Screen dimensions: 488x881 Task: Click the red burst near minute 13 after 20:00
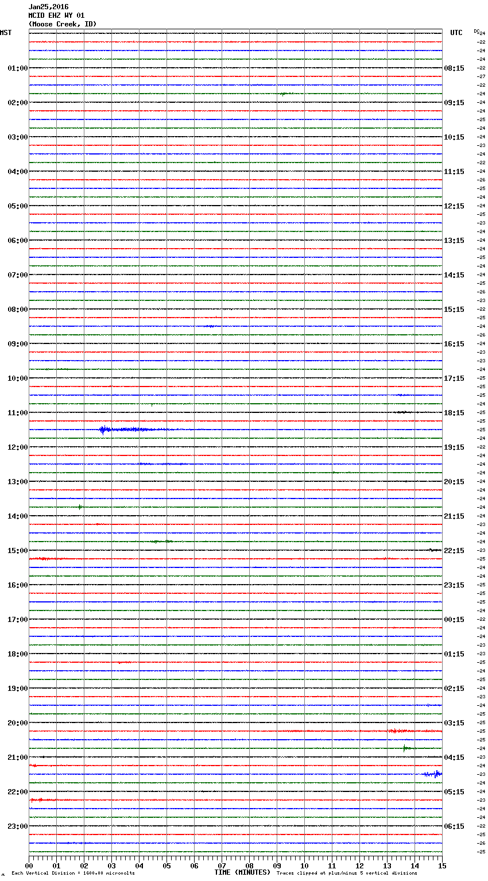pyautogui.click(x=395, y=731)
